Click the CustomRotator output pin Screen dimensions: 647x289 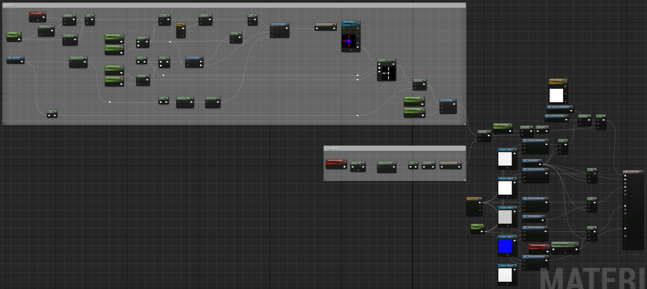tap(287, 28)
